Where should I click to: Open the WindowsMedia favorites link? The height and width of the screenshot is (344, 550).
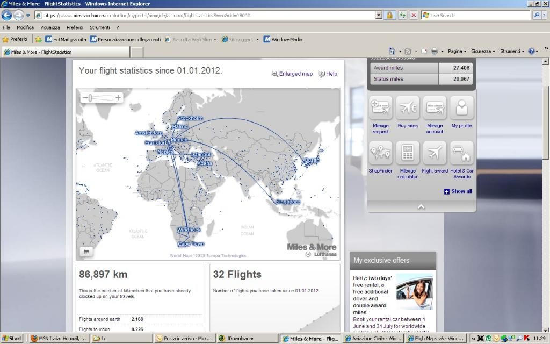(x=283, y=39)
